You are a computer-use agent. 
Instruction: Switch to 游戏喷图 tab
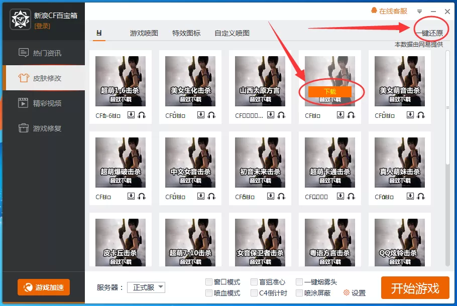point(144,33)
